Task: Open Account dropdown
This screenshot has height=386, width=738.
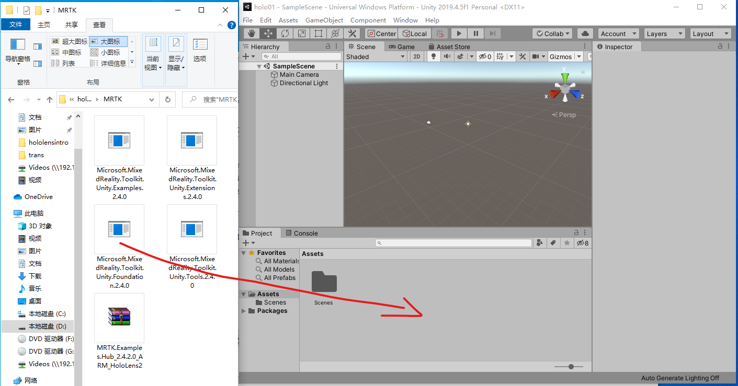Action: pos(619,33)
